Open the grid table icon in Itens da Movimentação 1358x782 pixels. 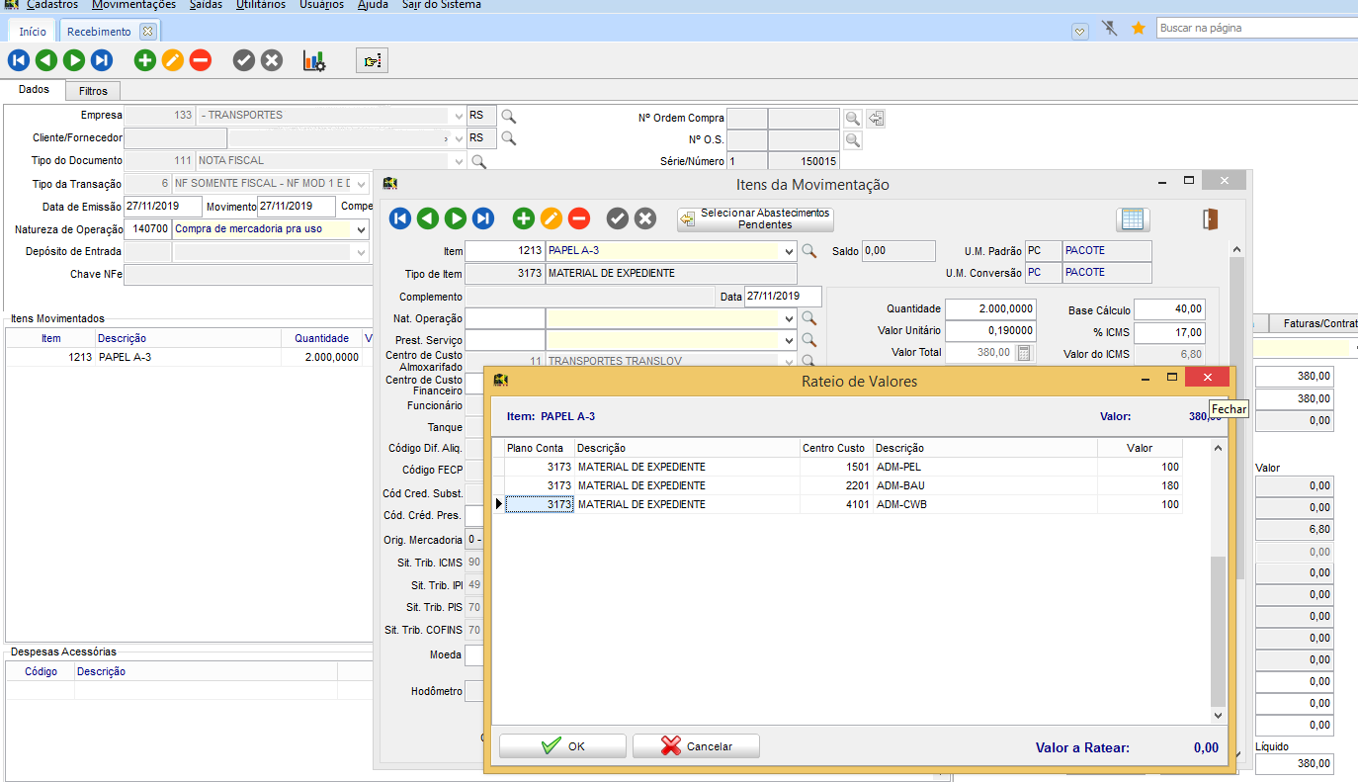pos(1133,219)
